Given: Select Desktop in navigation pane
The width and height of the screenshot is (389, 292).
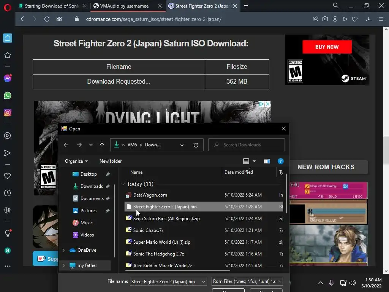Looking at the screenshot, I should (89, 174).
